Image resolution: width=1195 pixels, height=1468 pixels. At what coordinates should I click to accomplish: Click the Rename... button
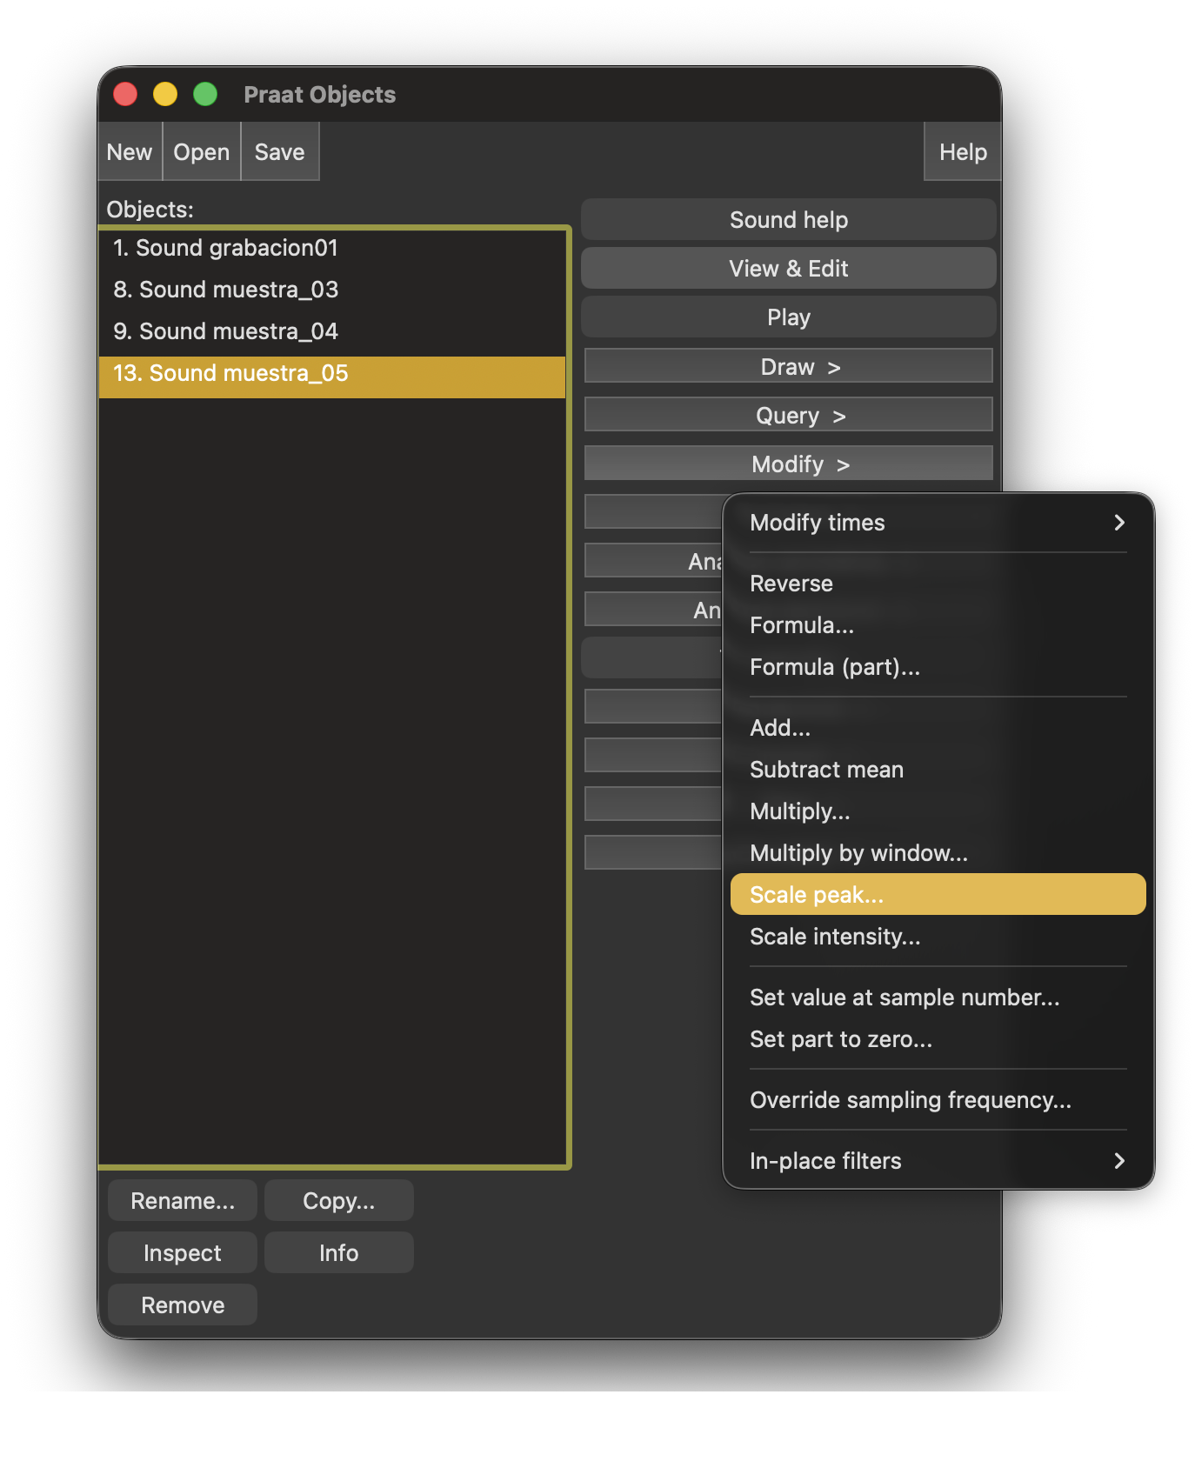(x=183, y=1201)
